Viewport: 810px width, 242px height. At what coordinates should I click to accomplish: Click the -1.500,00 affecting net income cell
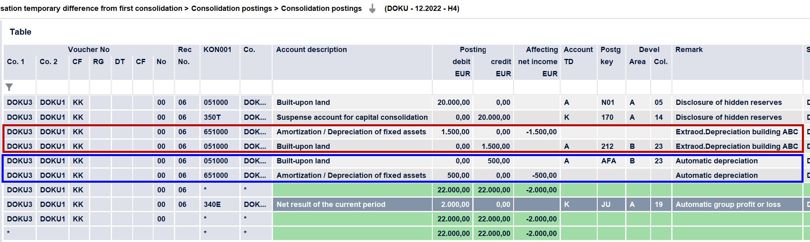[541, 132]
